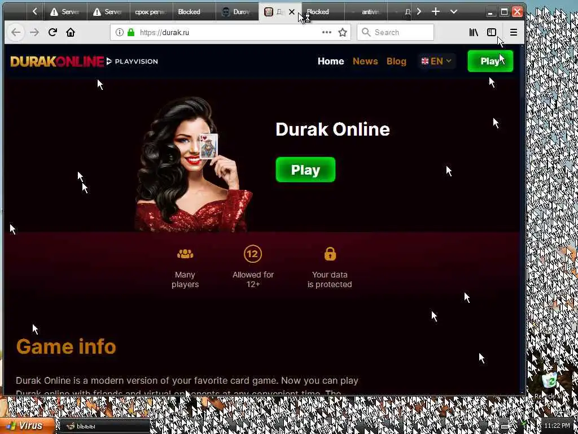
Task: Click the browser Search box
Action: (x=395, y=32)
